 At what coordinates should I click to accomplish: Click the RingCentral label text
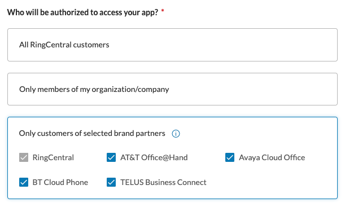(53, 157)
